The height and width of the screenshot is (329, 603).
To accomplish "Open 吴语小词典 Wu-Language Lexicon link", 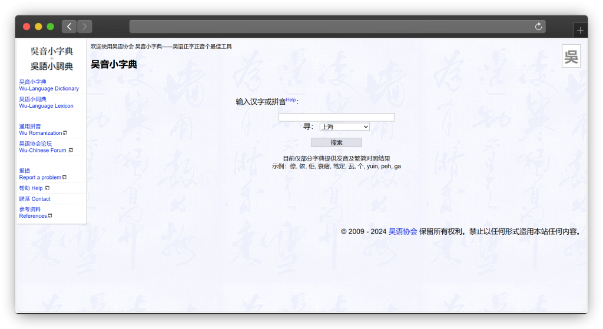I will click(46, 102).
